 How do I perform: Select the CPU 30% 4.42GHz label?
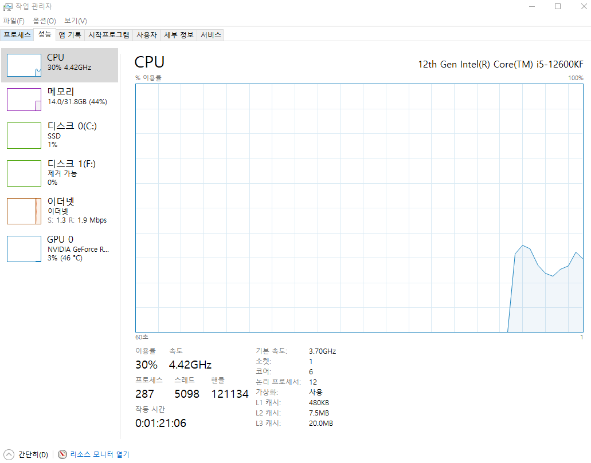(69, 62)
